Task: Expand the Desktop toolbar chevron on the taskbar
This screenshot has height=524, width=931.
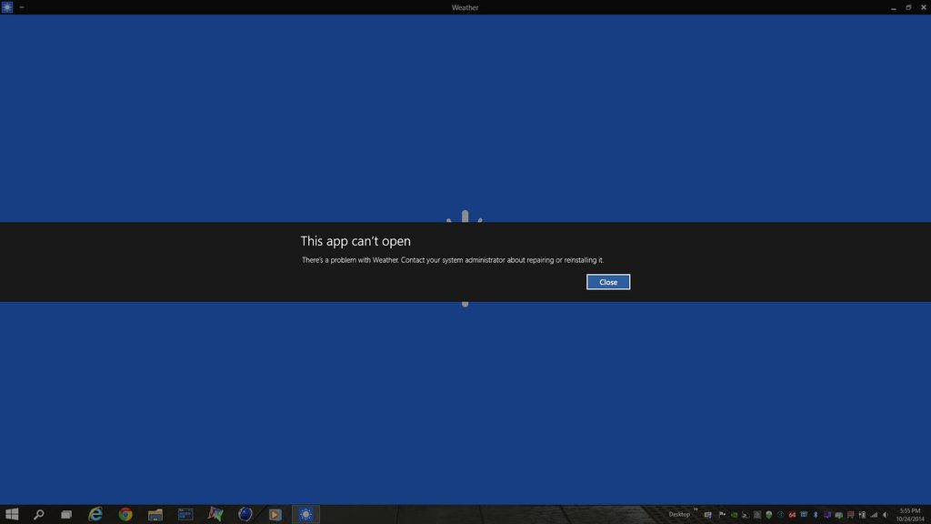Action: pyautogui.click(x=696, y=509)
